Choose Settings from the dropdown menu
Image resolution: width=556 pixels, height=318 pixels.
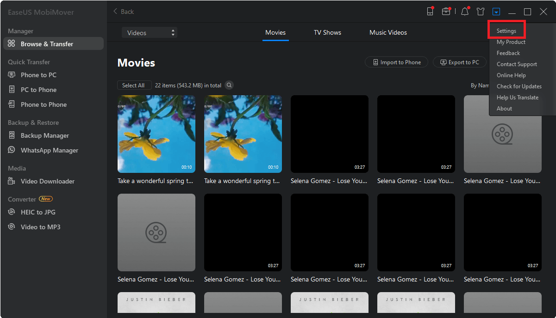coord(506,31)
